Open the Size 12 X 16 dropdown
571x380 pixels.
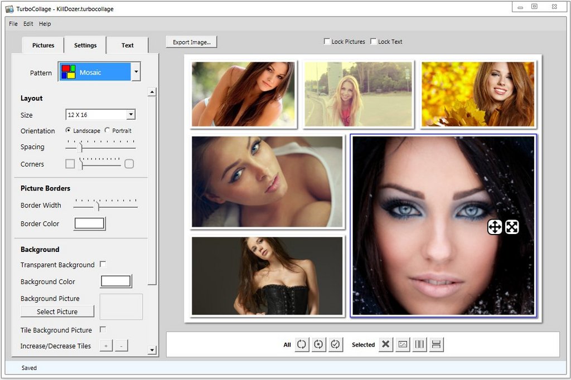(100, 115)
